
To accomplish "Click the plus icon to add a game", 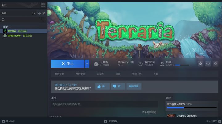I will click(3, 121).
